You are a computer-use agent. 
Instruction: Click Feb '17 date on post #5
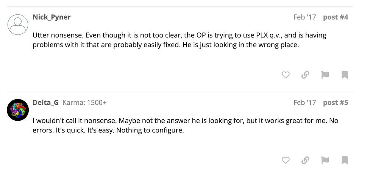[305, 103]
